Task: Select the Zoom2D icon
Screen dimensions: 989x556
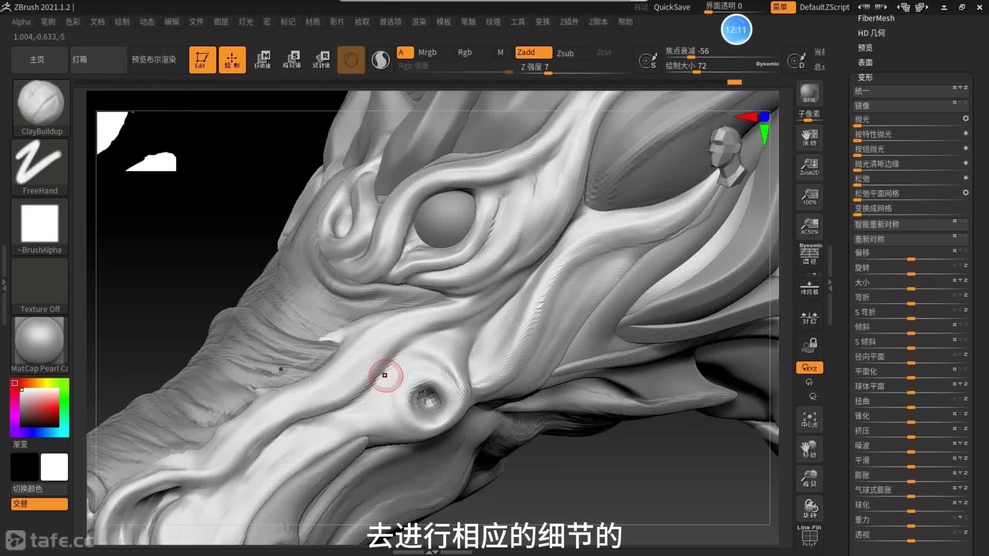Action: point(809,167)
